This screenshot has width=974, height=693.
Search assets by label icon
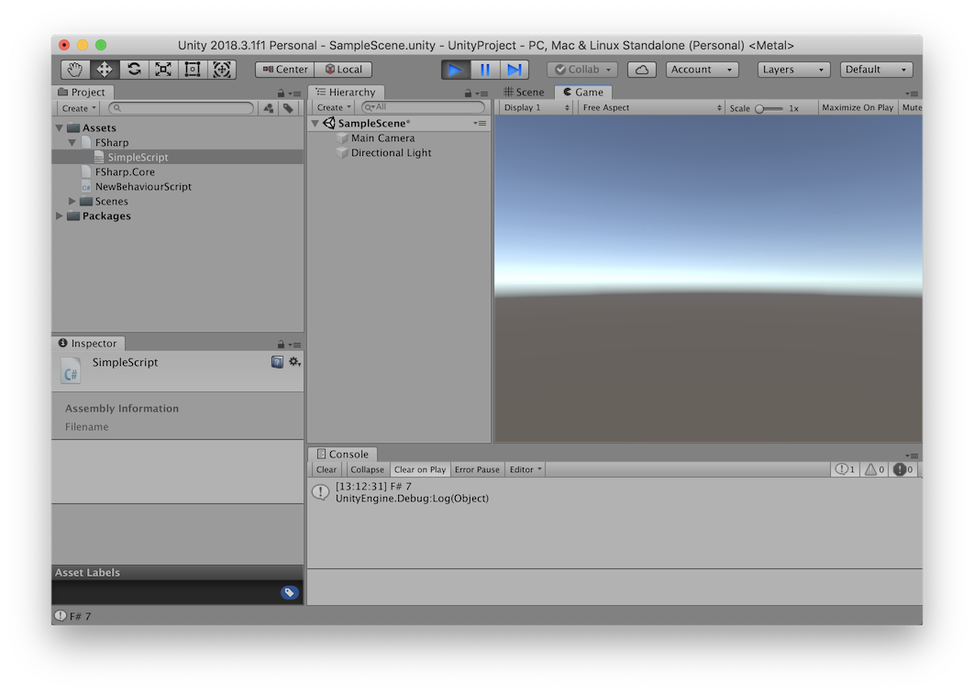[288, 108]
